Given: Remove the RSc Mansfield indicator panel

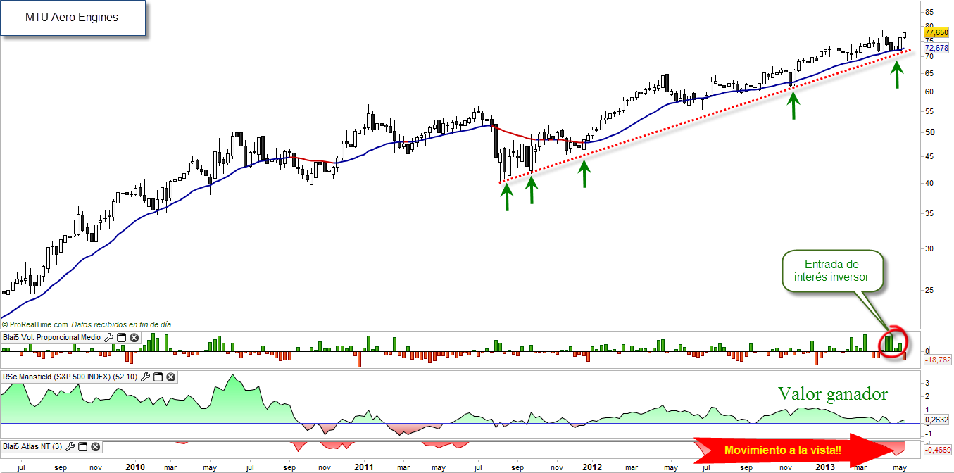Looking at the screenshot, I should pyautogui.click(x=171, y=377).
